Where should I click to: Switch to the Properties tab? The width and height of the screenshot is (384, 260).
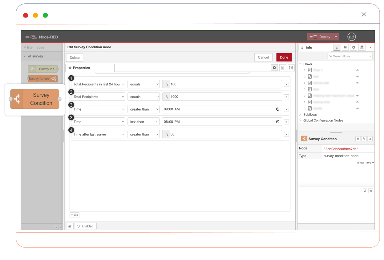point(89,68)
